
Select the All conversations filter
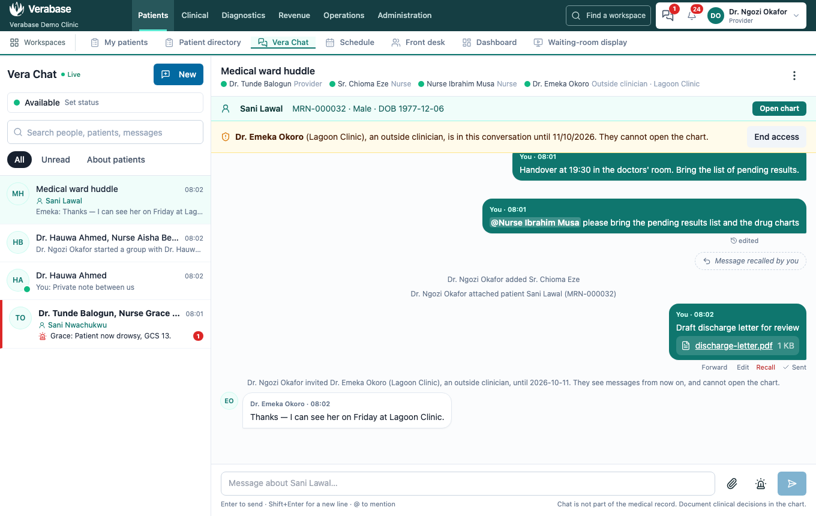pos(19,160)
